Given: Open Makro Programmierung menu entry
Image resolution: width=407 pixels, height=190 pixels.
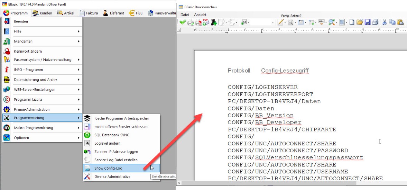Looking at the screenshot, I should tap(43, 128).
